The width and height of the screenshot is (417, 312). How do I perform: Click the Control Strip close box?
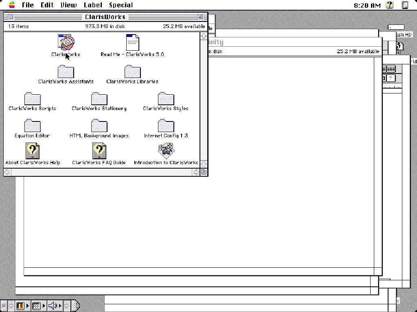click(x=3, y=305)
